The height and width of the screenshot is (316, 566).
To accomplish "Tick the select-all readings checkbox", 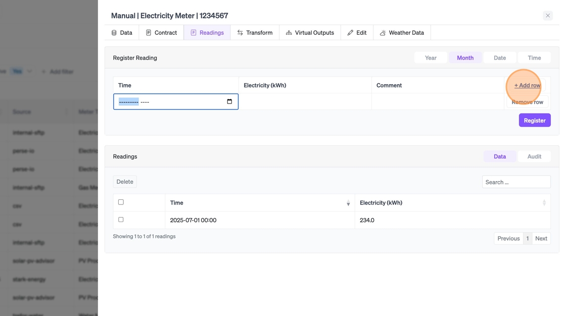I will [121, 202].
